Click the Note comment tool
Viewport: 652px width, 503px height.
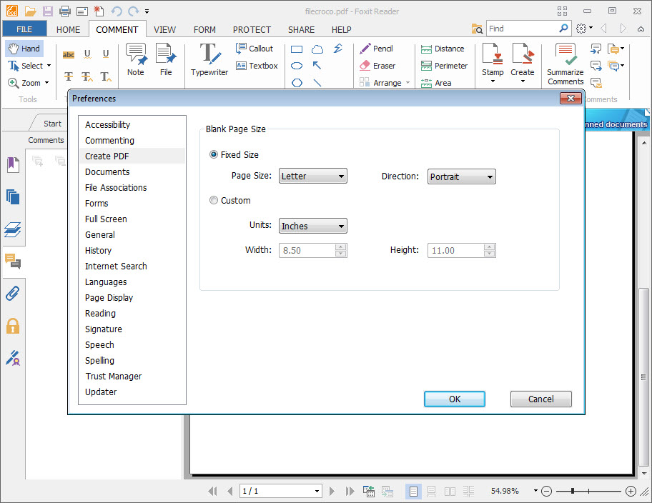136,59
